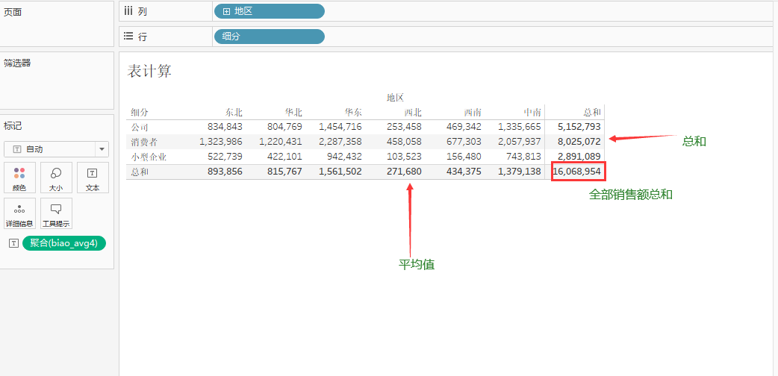Screen dimensions: 778x376
Task: Open the 文本 (text) marks card
Action: [x=93, y=178]
